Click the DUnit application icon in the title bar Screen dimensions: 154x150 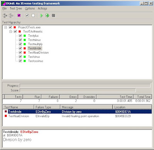(3, 3)
